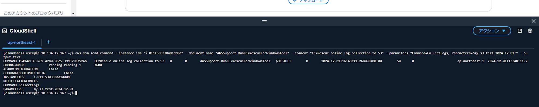Add a new terminal tab with plus
Screen dimensions: 539x107
[x=49, y=42]
